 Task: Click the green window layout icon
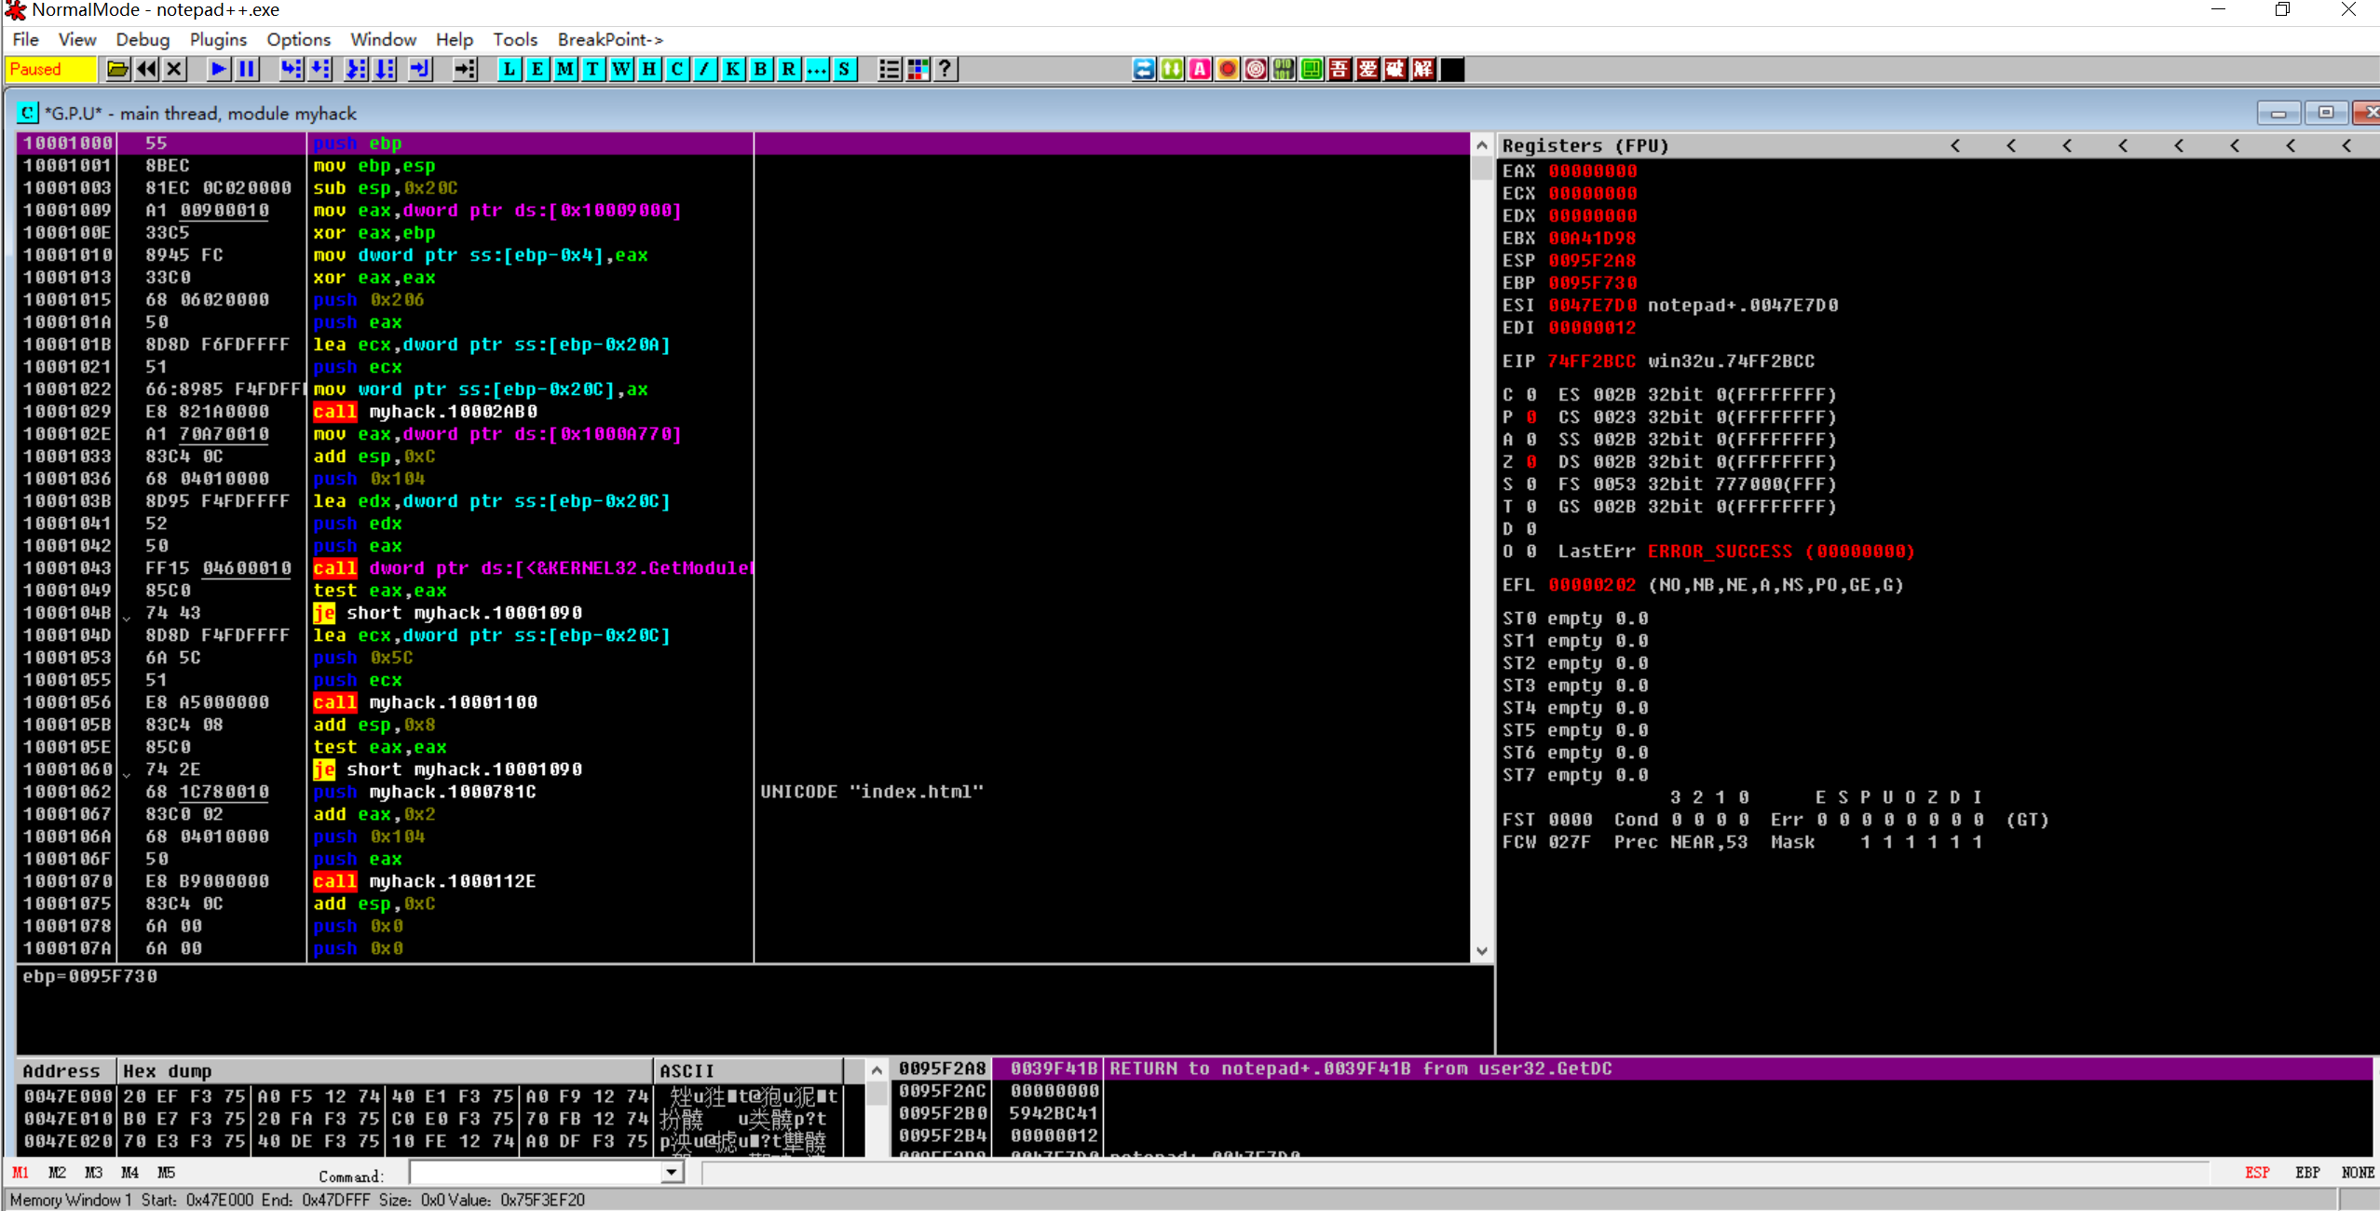point(1312,69)
